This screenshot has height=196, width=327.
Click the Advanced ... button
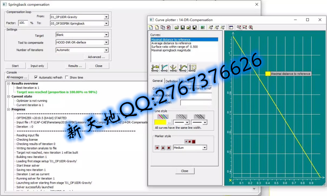96,57
